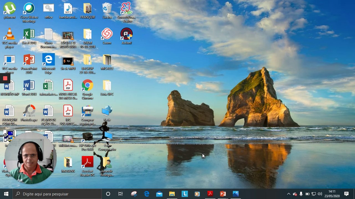
Task: Open the OneDrive tray icon with red X
Action: click(295, 194)
